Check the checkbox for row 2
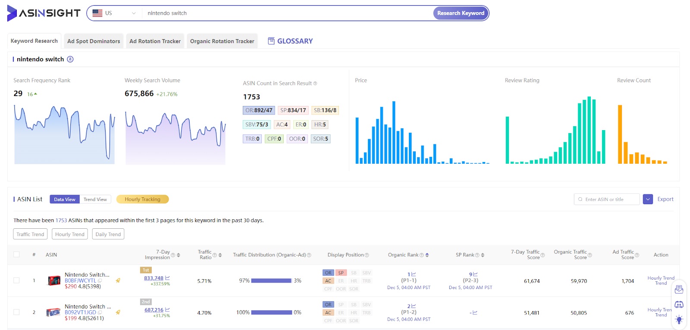This screenshot has width=690, height=330. pos(16,312)
